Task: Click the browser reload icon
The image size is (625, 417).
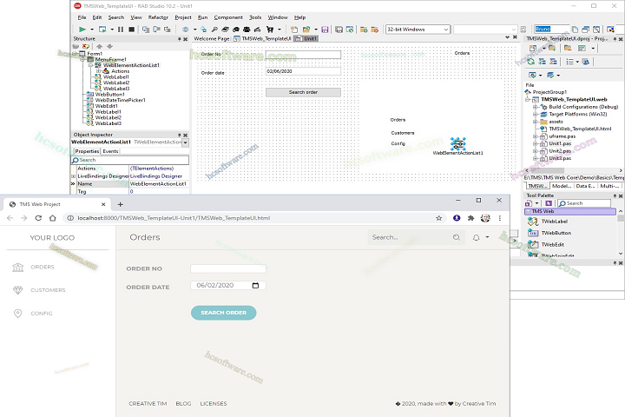Action: click(38, 218)
